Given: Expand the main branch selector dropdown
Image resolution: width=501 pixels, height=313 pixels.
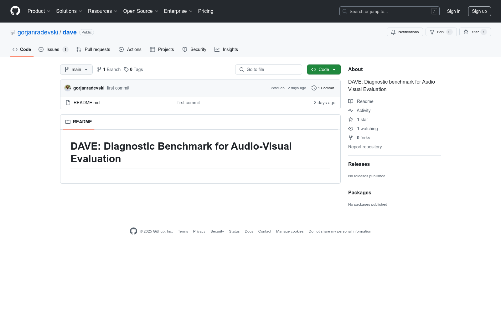Looking at the screenshot, I should pyautogui.click(x=76, y=69).
